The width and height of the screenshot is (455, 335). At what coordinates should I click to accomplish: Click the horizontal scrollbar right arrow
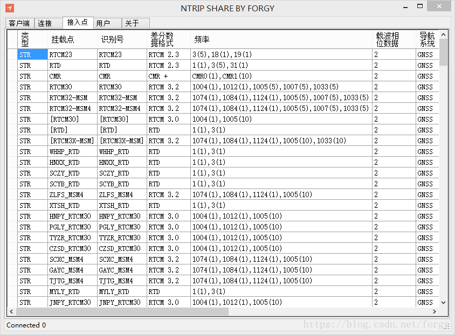(435, 311)
